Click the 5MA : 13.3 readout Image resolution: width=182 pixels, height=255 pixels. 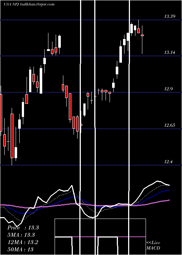click(x=21, y=235)
